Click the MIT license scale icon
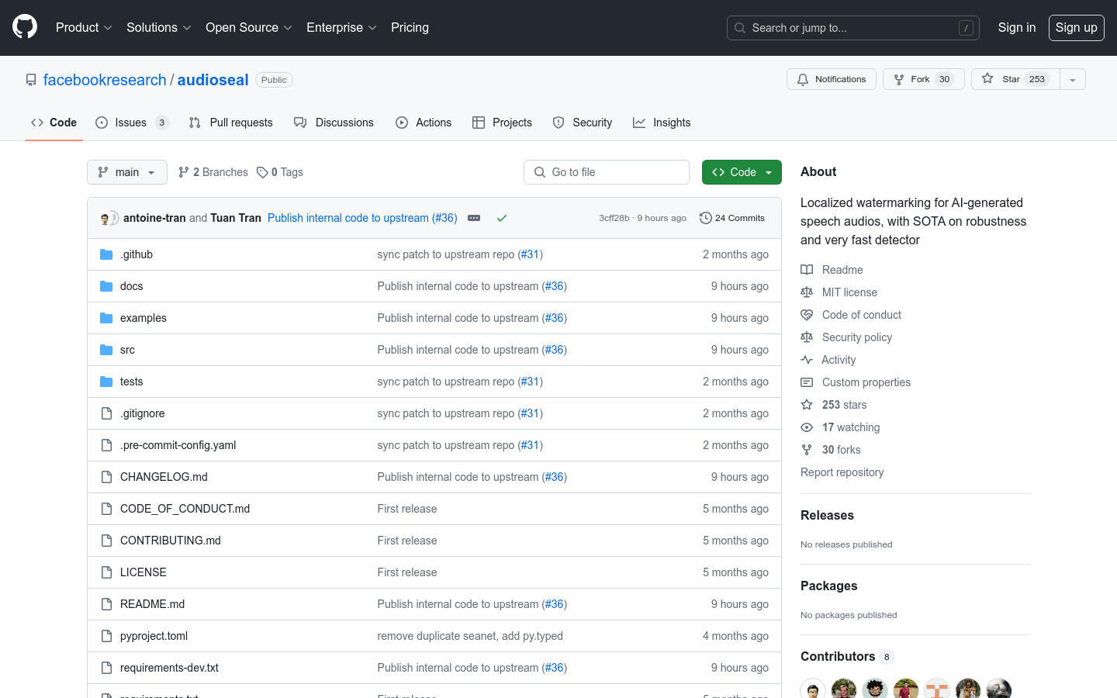 [807, 292]
